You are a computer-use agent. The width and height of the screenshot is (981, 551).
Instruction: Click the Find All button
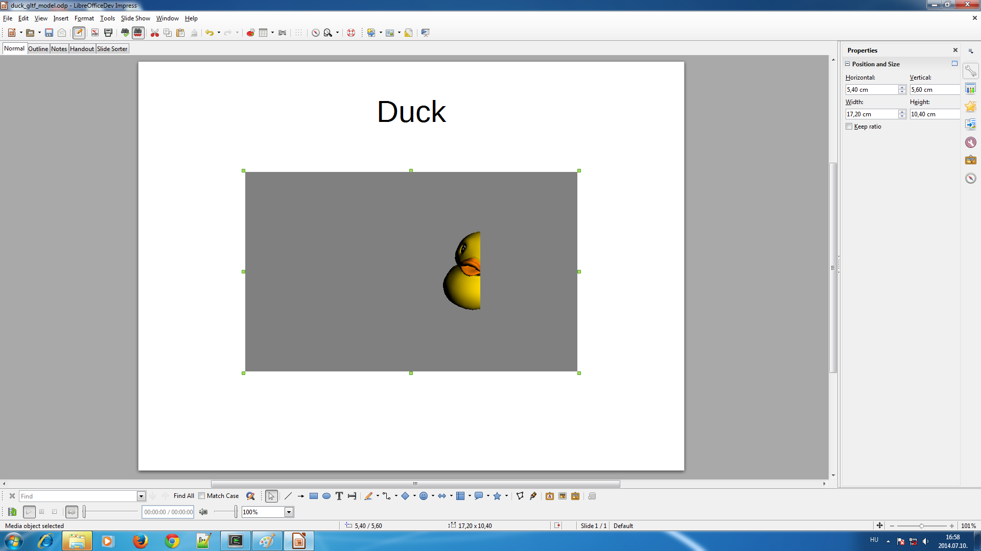pyautogui.click(x=183, y=496)
